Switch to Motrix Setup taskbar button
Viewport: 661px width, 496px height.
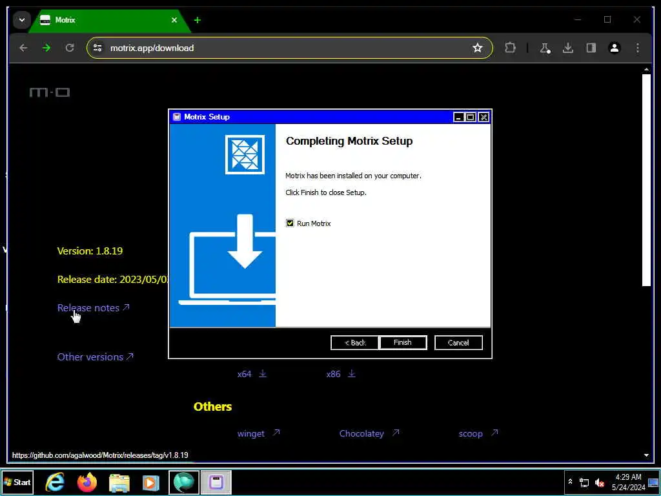pos(216,482)
